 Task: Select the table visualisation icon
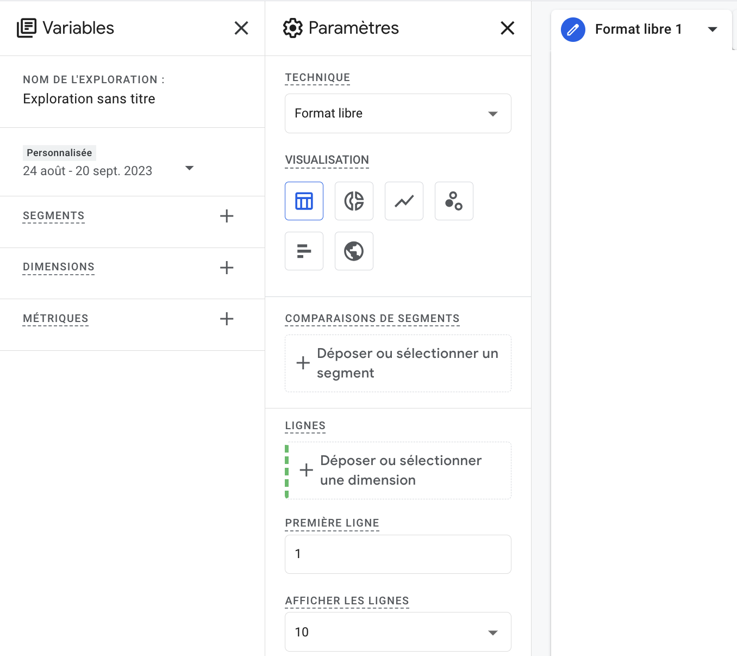pos(304,201)
